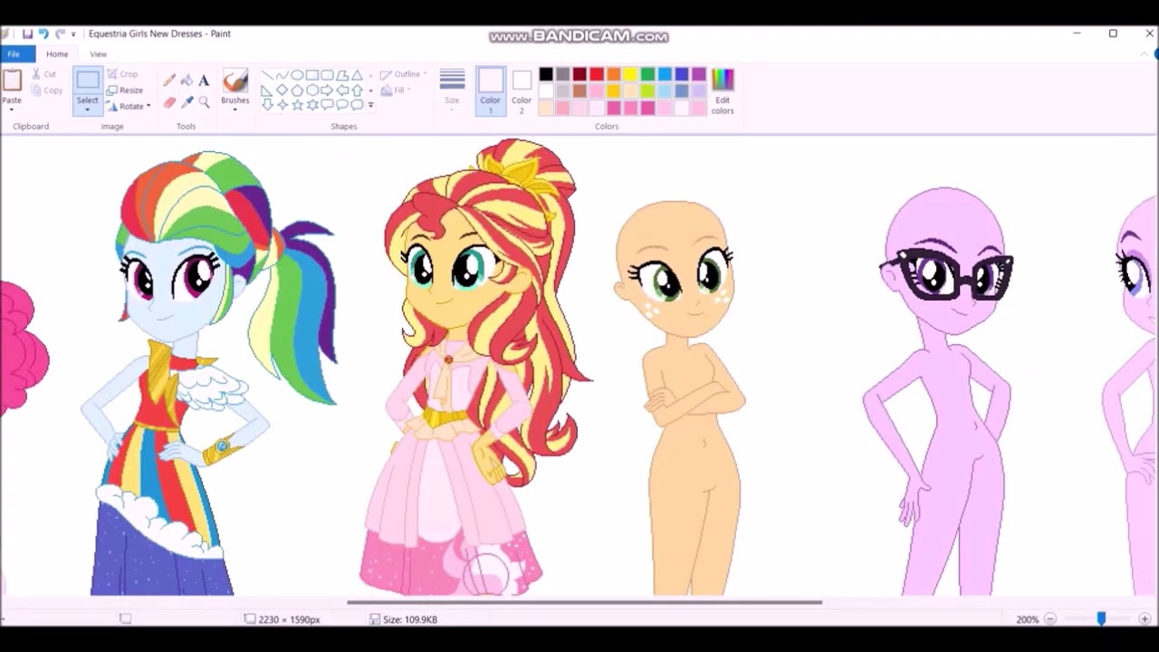Choose the Line shape

(267, 75)
